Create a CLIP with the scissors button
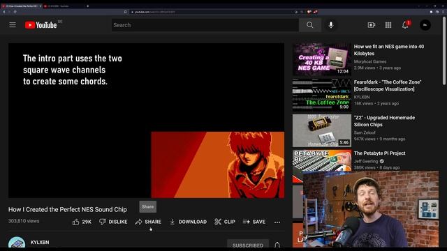447x251 pixels. pyautogui.click(x=225, y=222)
